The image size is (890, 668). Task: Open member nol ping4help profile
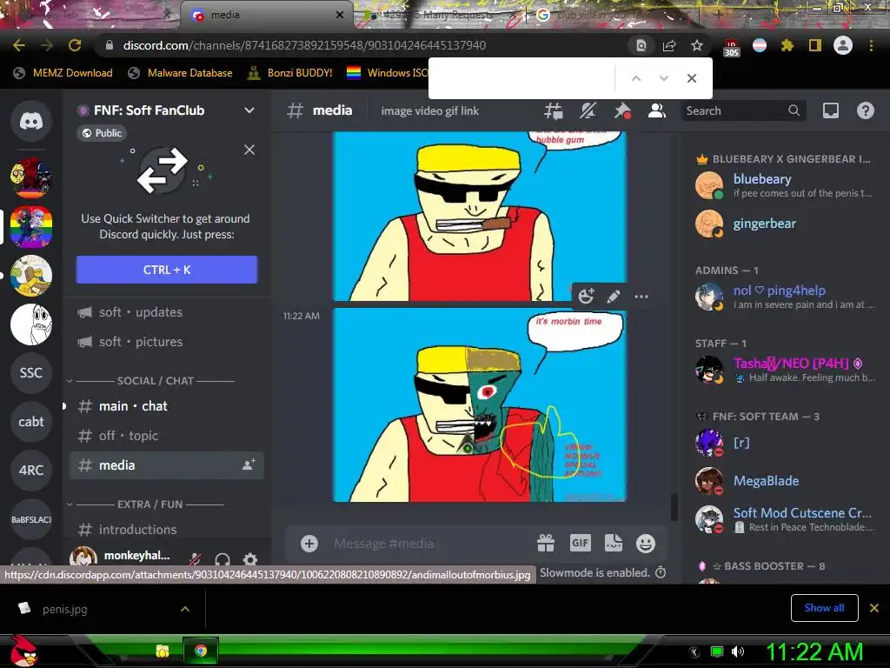(785, 297)
